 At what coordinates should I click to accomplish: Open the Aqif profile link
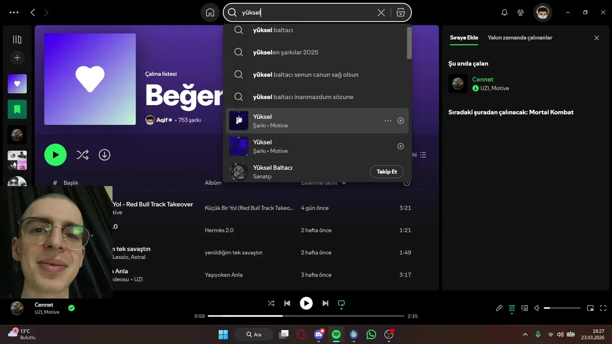[164, 120]
